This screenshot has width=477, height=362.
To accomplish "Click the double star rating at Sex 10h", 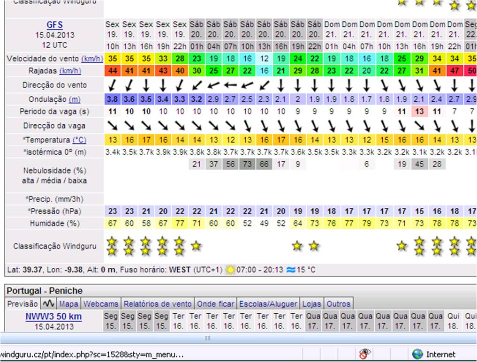I will click(112, 246).
